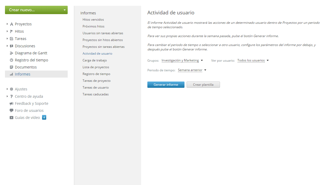324x185 pixels.
Task: Go to Hitos in sidebar
Action: (19, 31)
